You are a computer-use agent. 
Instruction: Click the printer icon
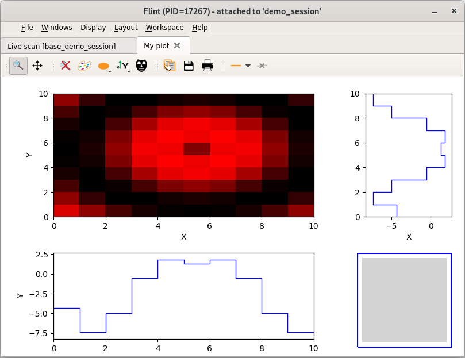207,66
